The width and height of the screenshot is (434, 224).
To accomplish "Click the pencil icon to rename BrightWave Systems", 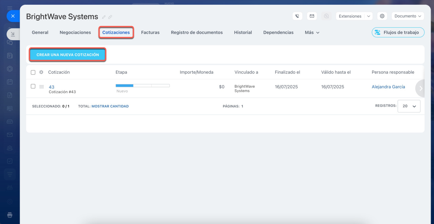I will point(104,17).
